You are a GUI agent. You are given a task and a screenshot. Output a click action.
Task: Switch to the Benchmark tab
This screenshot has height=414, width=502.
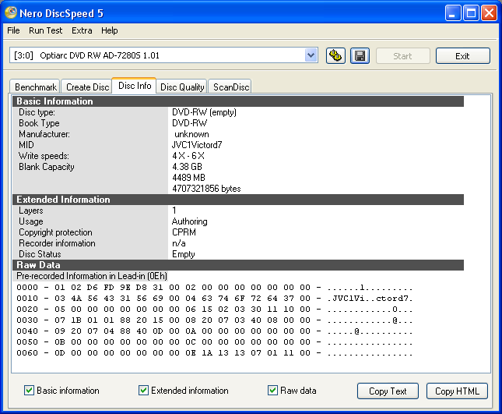(35, 87)
